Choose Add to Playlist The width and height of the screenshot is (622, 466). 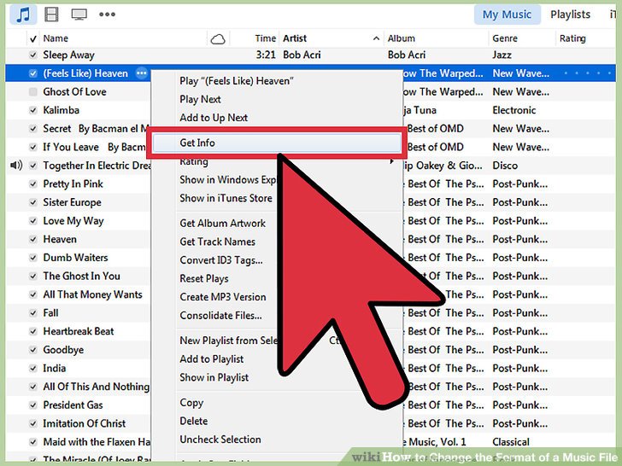point(211,359)
